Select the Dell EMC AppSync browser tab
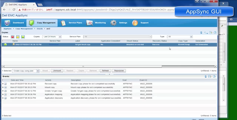237x120 pixels. (x=20, y=5)
